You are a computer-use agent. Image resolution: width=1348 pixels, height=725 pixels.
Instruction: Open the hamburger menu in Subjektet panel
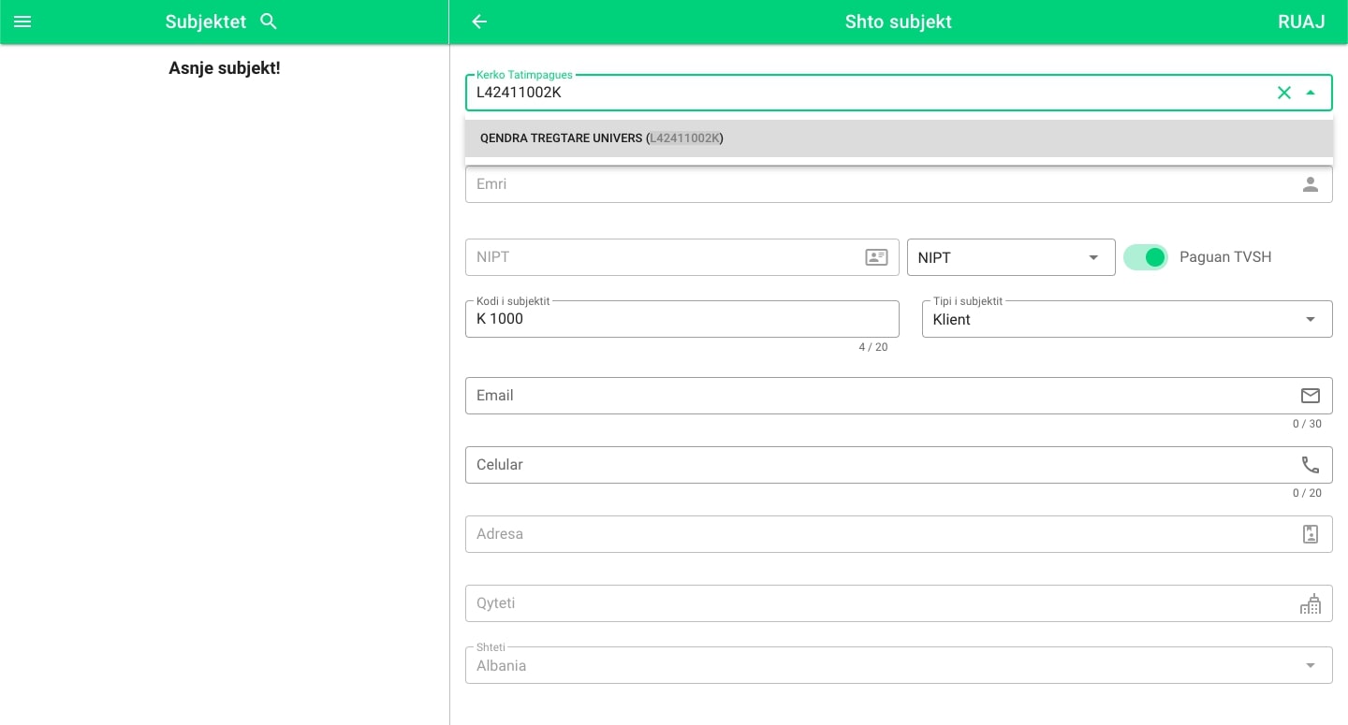point(22,22)
